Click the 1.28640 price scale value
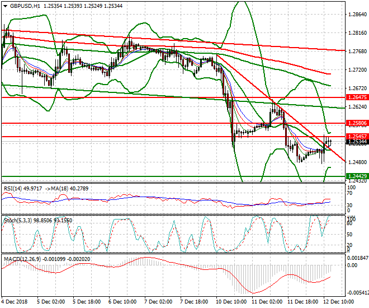 tap(357, 15)
